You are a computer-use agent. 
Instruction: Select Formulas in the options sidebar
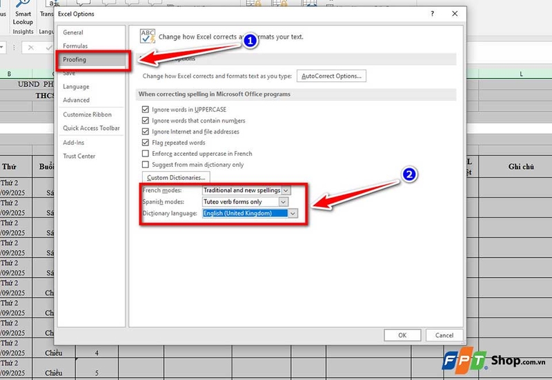pyautogui.click(x=75, y=46)
